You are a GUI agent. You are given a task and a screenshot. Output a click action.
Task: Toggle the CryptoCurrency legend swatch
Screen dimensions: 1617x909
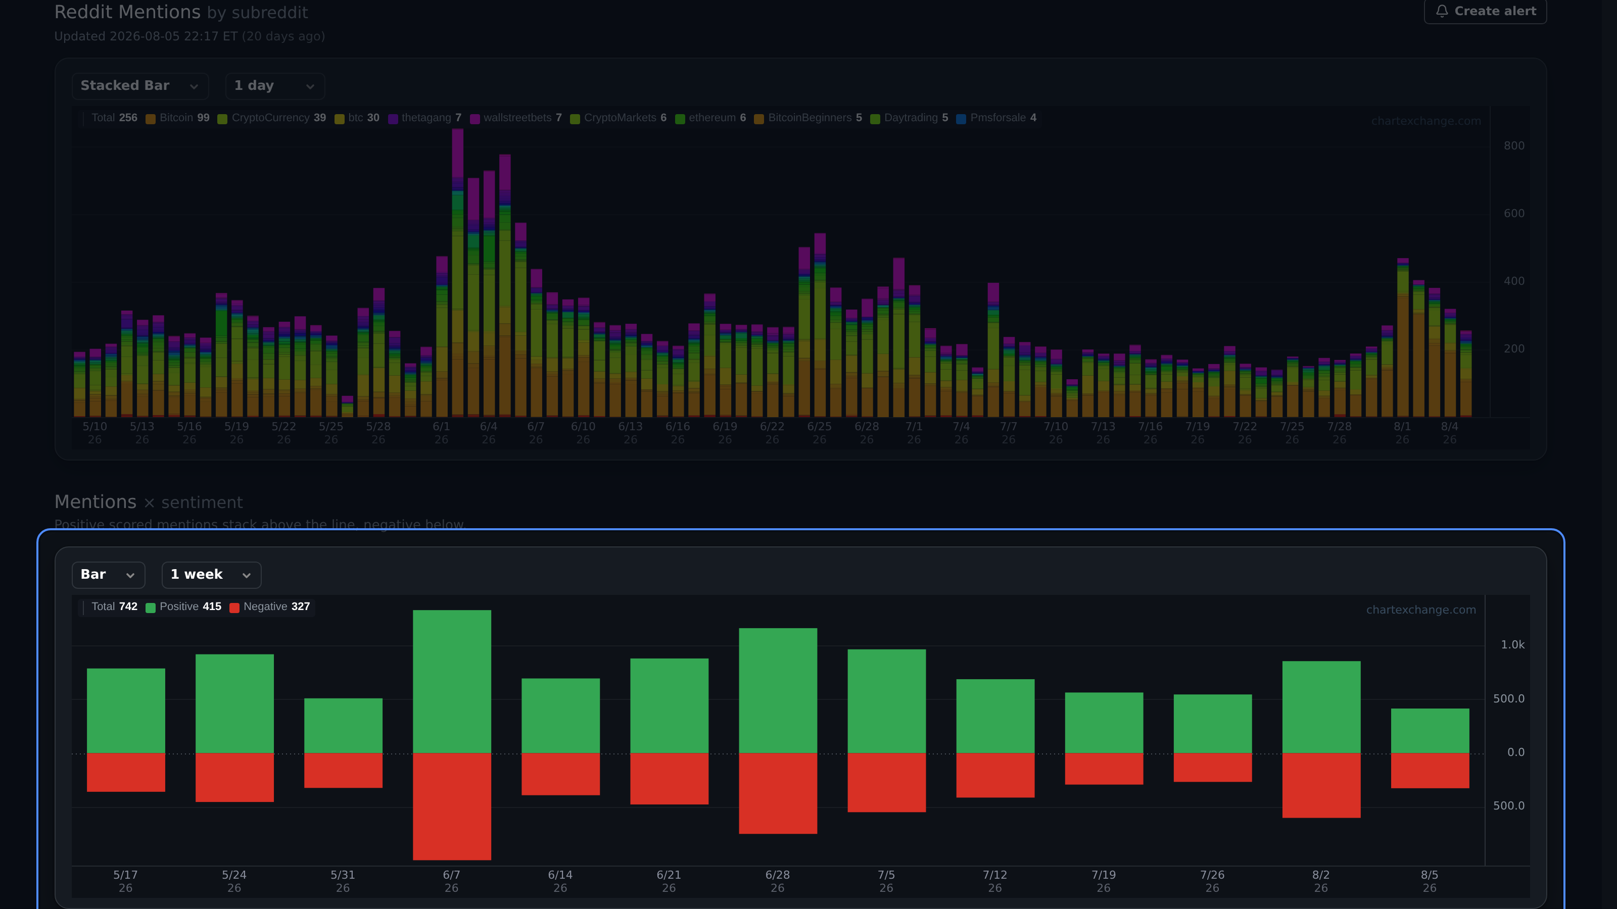222,119
